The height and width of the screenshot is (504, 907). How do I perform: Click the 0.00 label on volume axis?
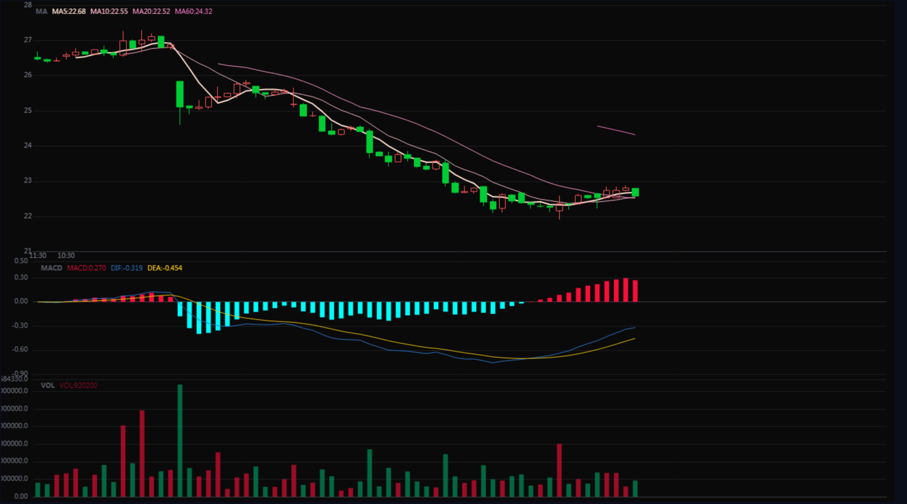(21, 496)
